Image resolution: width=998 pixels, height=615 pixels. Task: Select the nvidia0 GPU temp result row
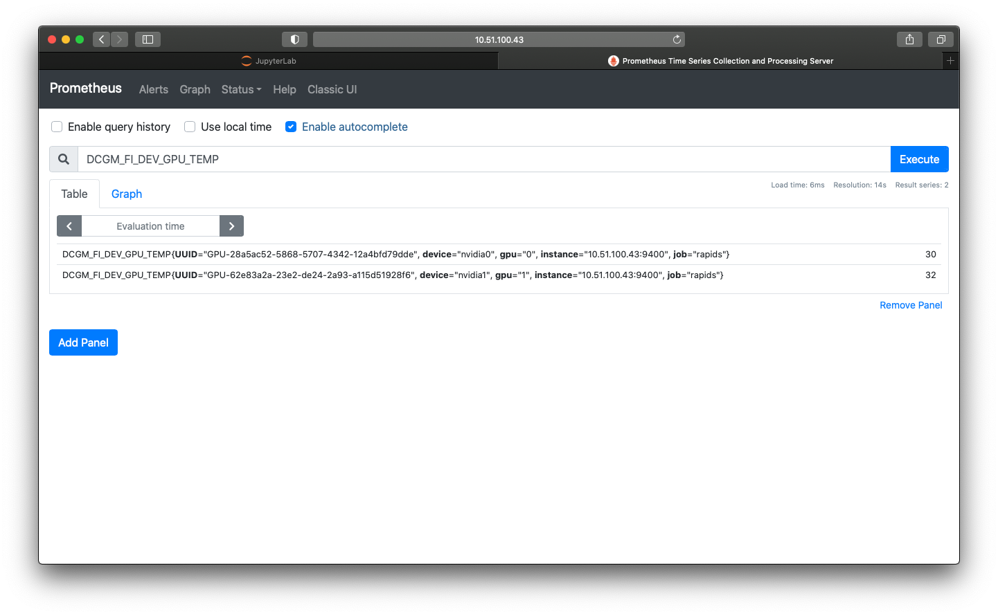[499, 255]
